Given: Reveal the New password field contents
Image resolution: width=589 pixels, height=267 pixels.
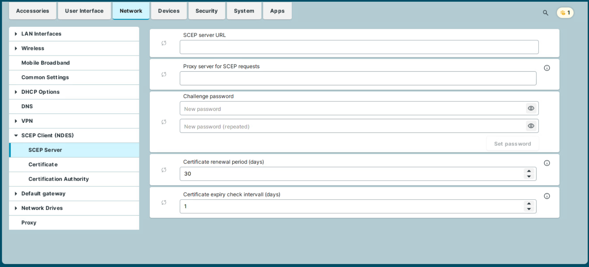Looking at the screenshot, I should (531, 108).
